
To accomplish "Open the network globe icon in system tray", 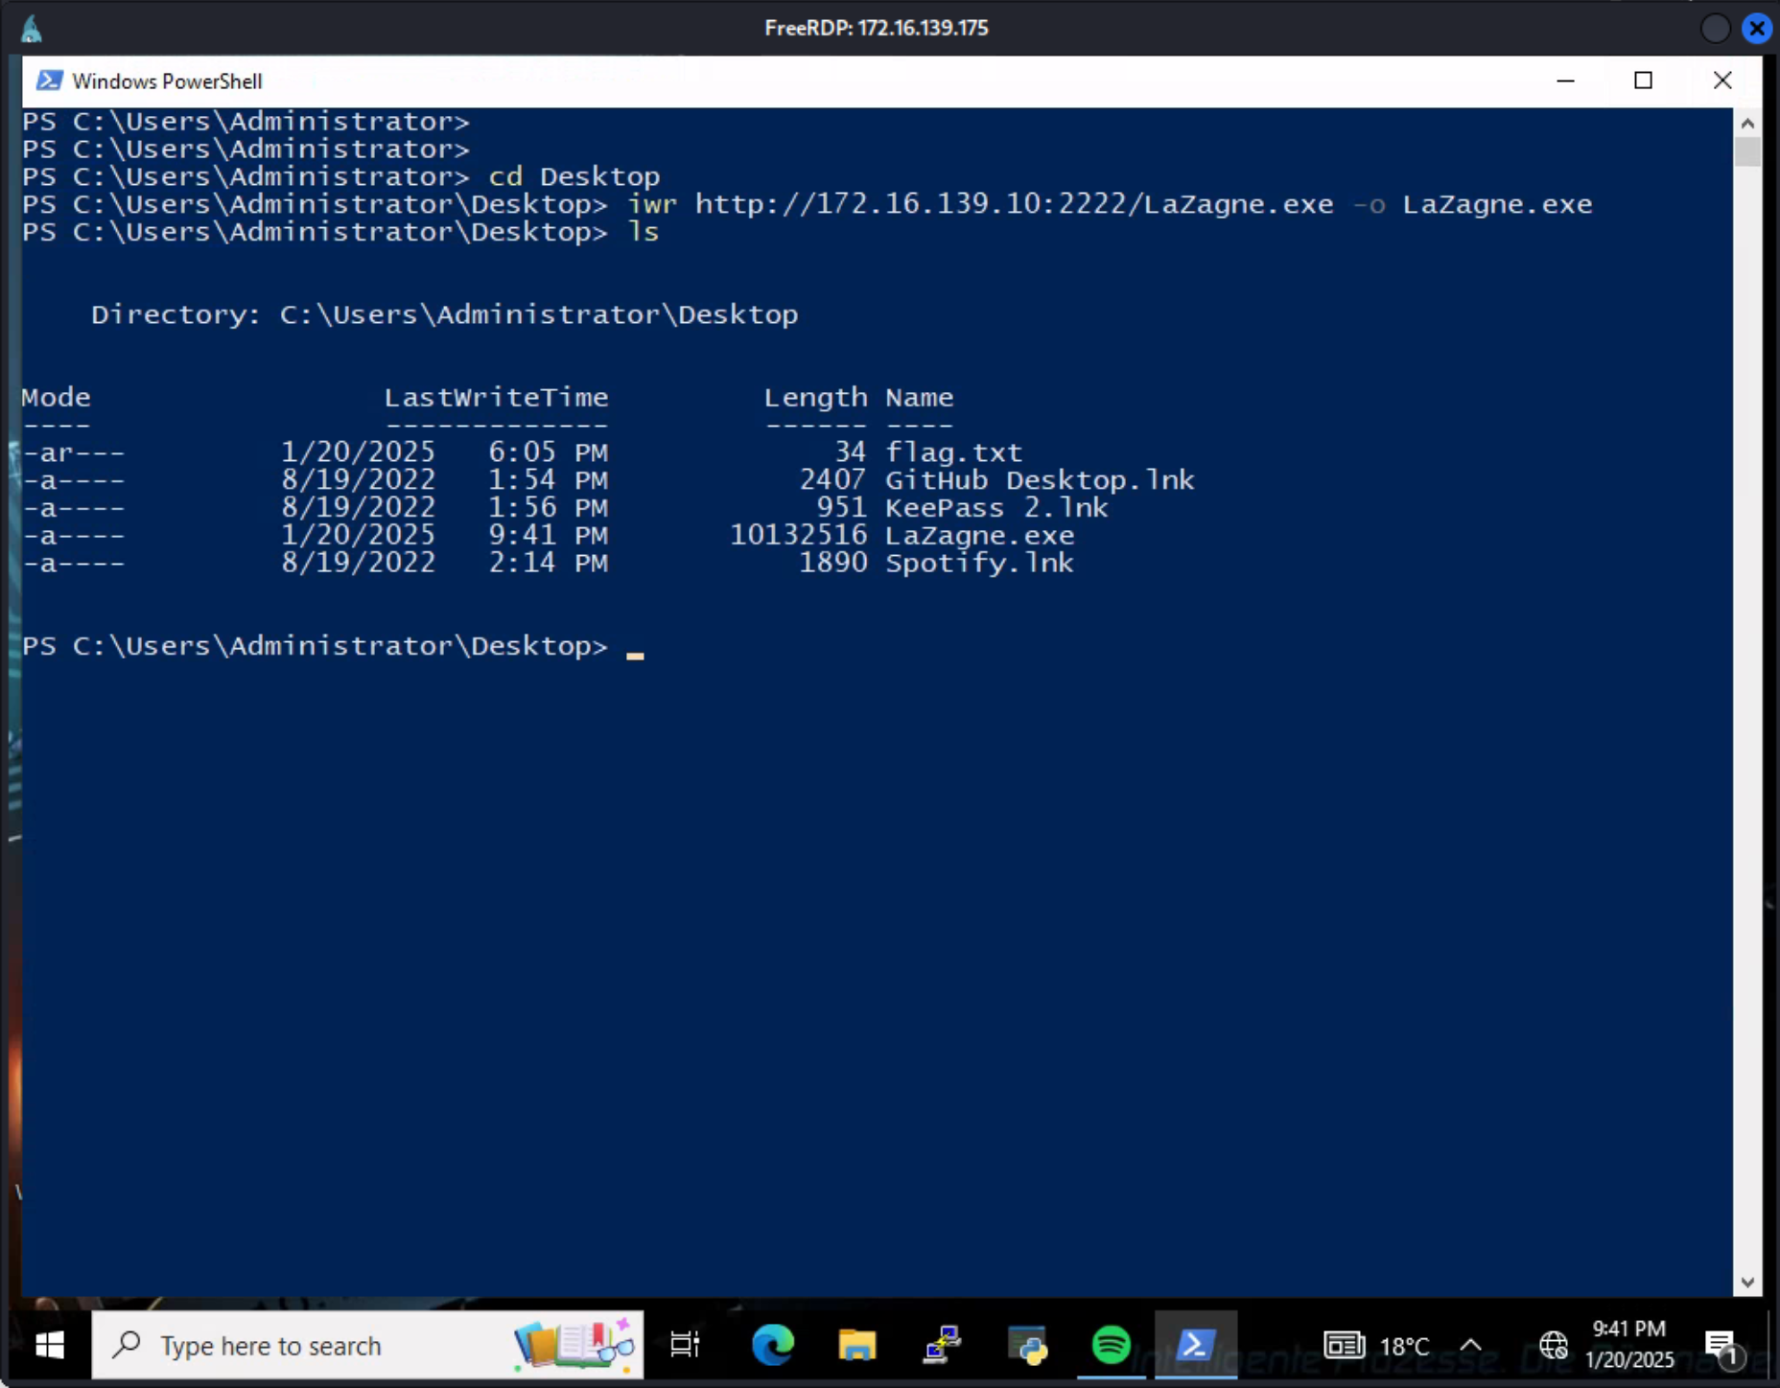I will tap(1553, 1346).
